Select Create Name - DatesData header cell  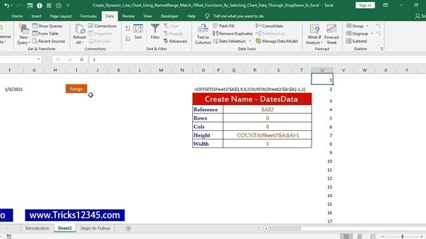click(252, 99)
